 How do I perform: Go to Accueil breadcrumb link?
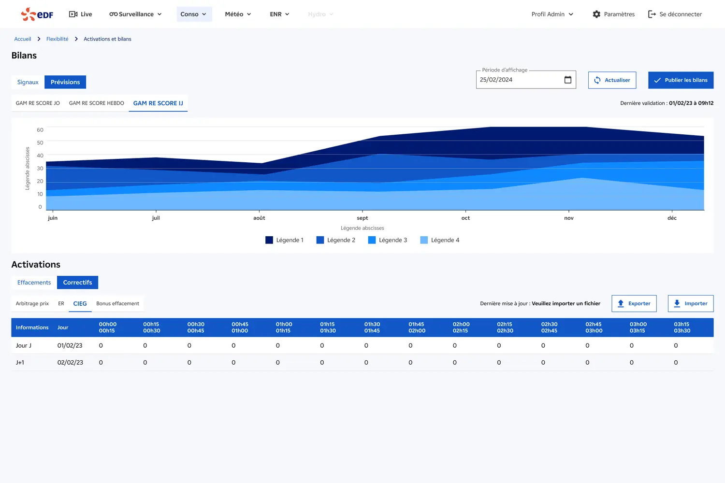[23, 39]
